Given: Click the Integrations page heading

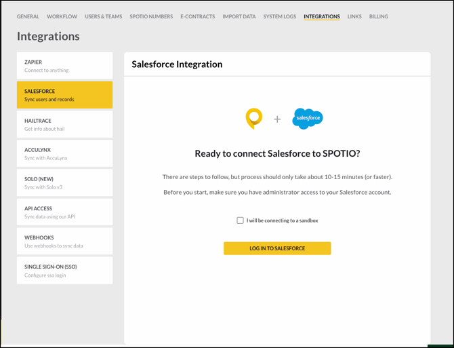Looking at the screenshot, I should (48, 37).
